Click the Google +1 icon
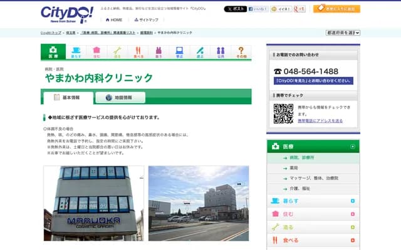The height and width of the screenshot is (250, 401). pyautogui.click(x=300, y=9)
